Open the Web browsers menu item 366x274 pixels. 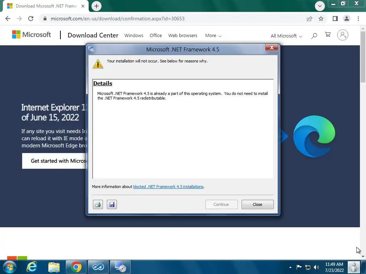(x=183, y=36)
